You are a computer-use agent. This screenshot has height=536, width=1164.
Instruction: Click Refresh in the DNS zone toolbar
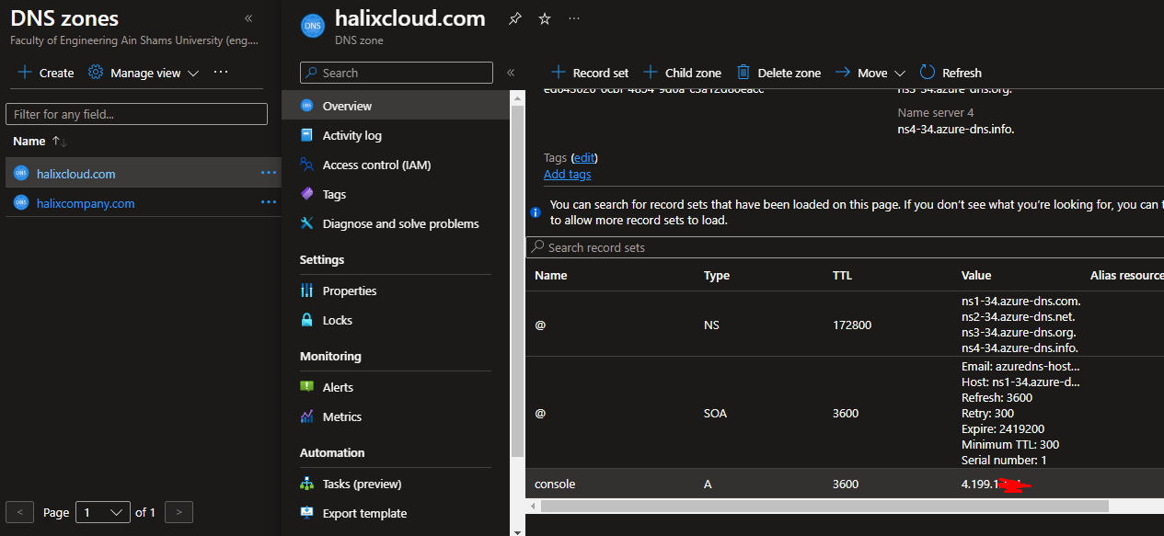(951, 73)
